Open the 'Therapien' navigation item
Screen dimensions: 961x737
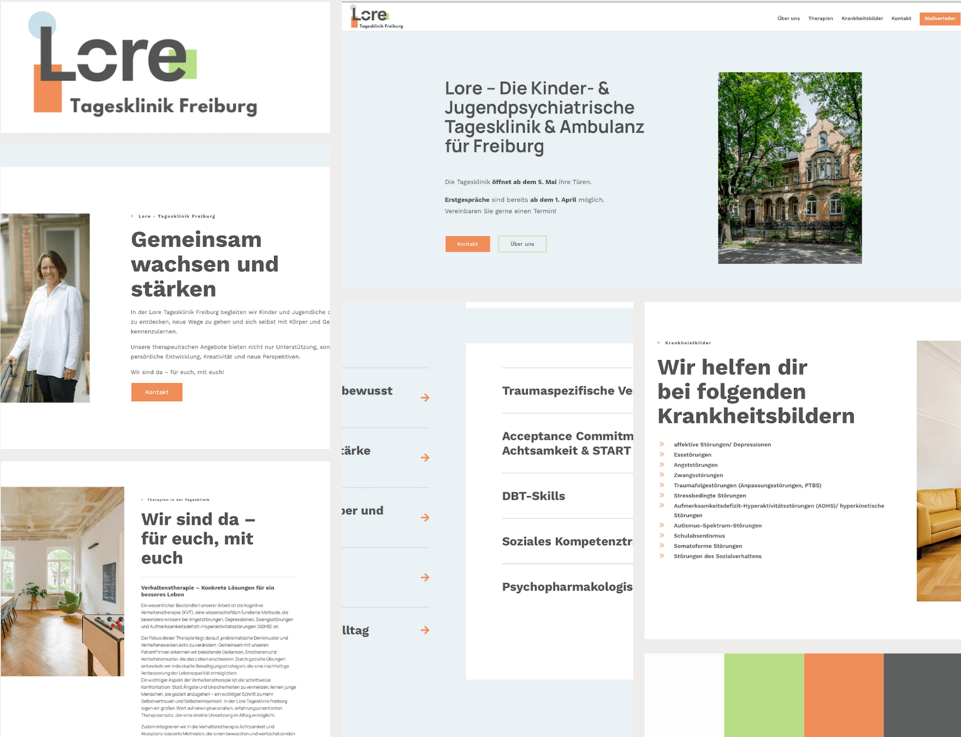(821, 19)
